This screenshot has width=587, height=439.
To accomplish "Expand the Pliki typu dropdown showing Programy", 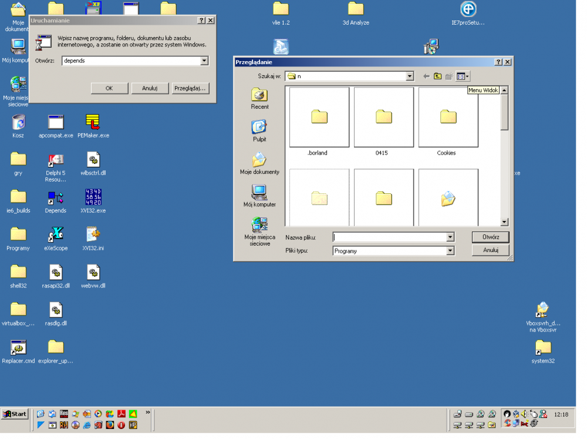I will [x=450, y=250].
